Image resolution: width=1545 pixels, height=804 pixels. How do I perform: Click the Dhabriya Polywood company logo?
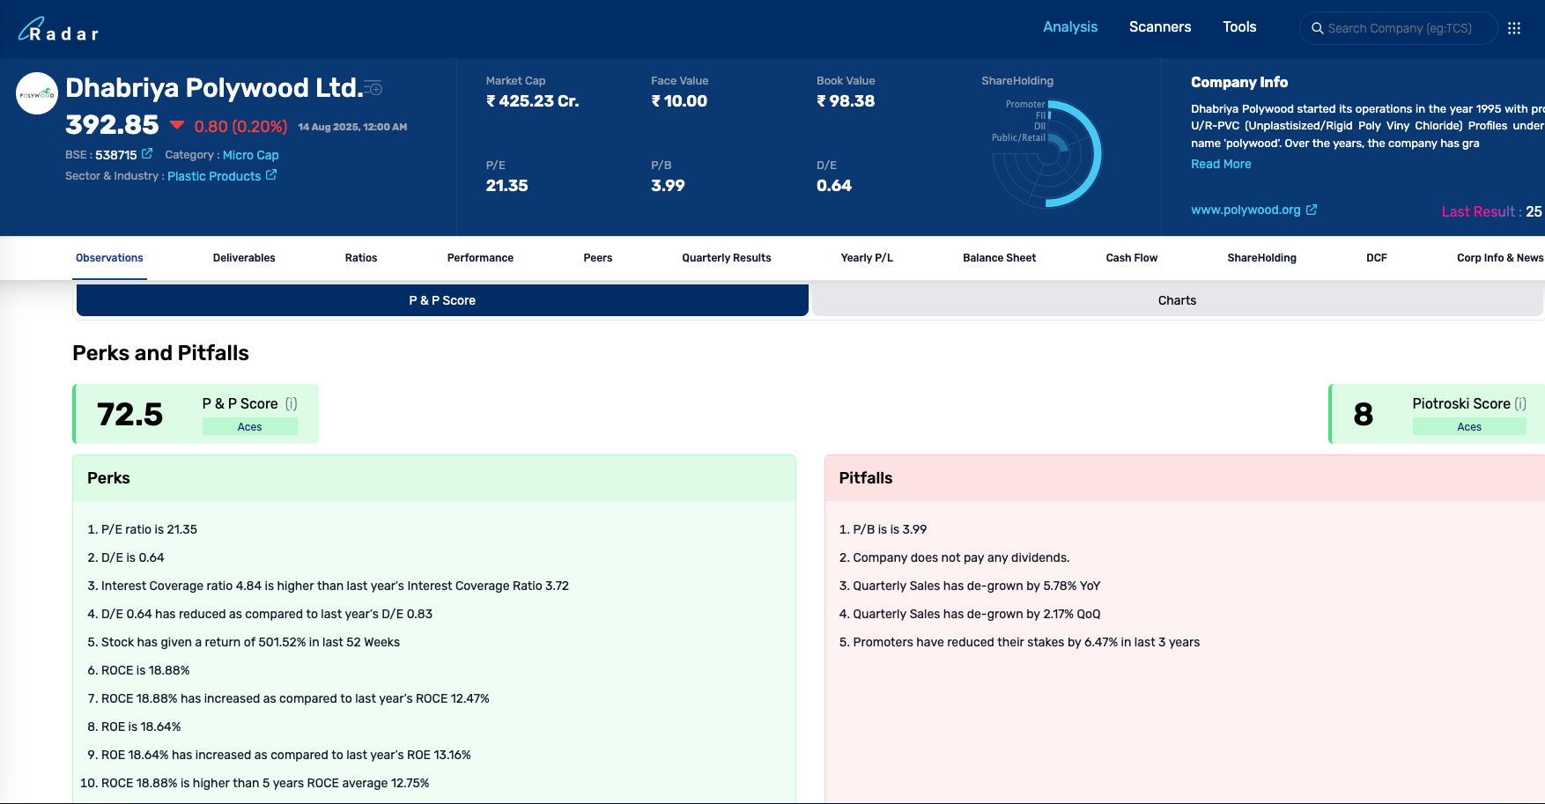pyautogui.click(x=37, y=93)
